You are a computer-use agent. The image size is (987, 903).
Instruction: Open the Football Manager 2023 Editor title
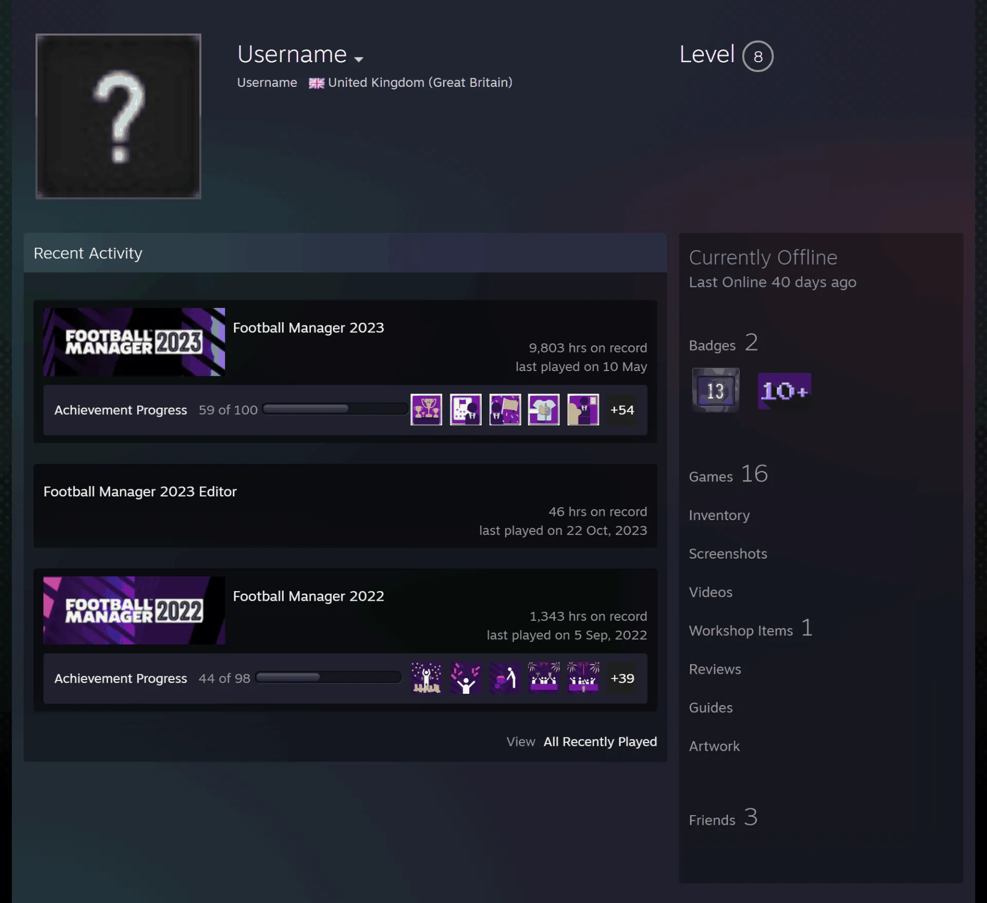point(140,492)
